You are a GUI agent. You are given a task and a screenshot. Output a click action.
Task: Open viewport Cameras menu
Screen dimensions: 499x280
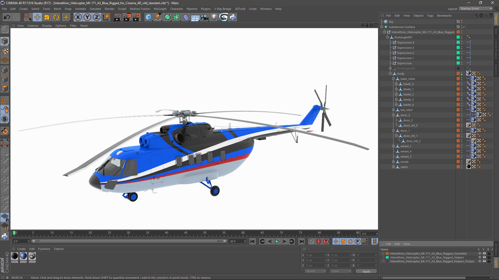pyautogui.click(x=33, y=26)
